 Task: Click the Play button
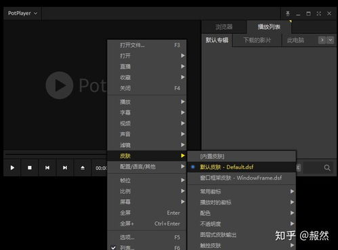tap(12, 167)
